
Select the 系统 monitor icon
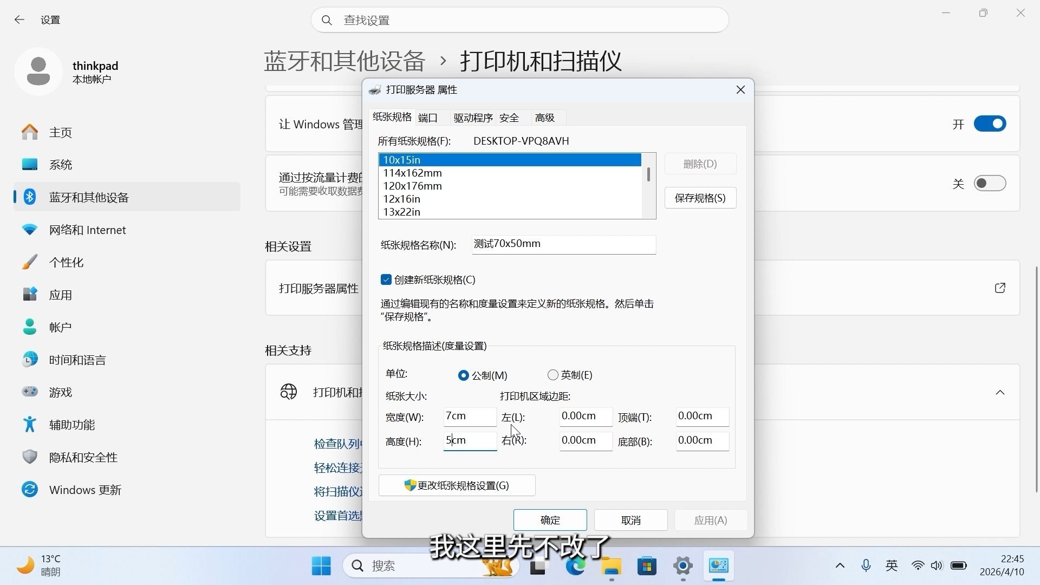[30, 165]
